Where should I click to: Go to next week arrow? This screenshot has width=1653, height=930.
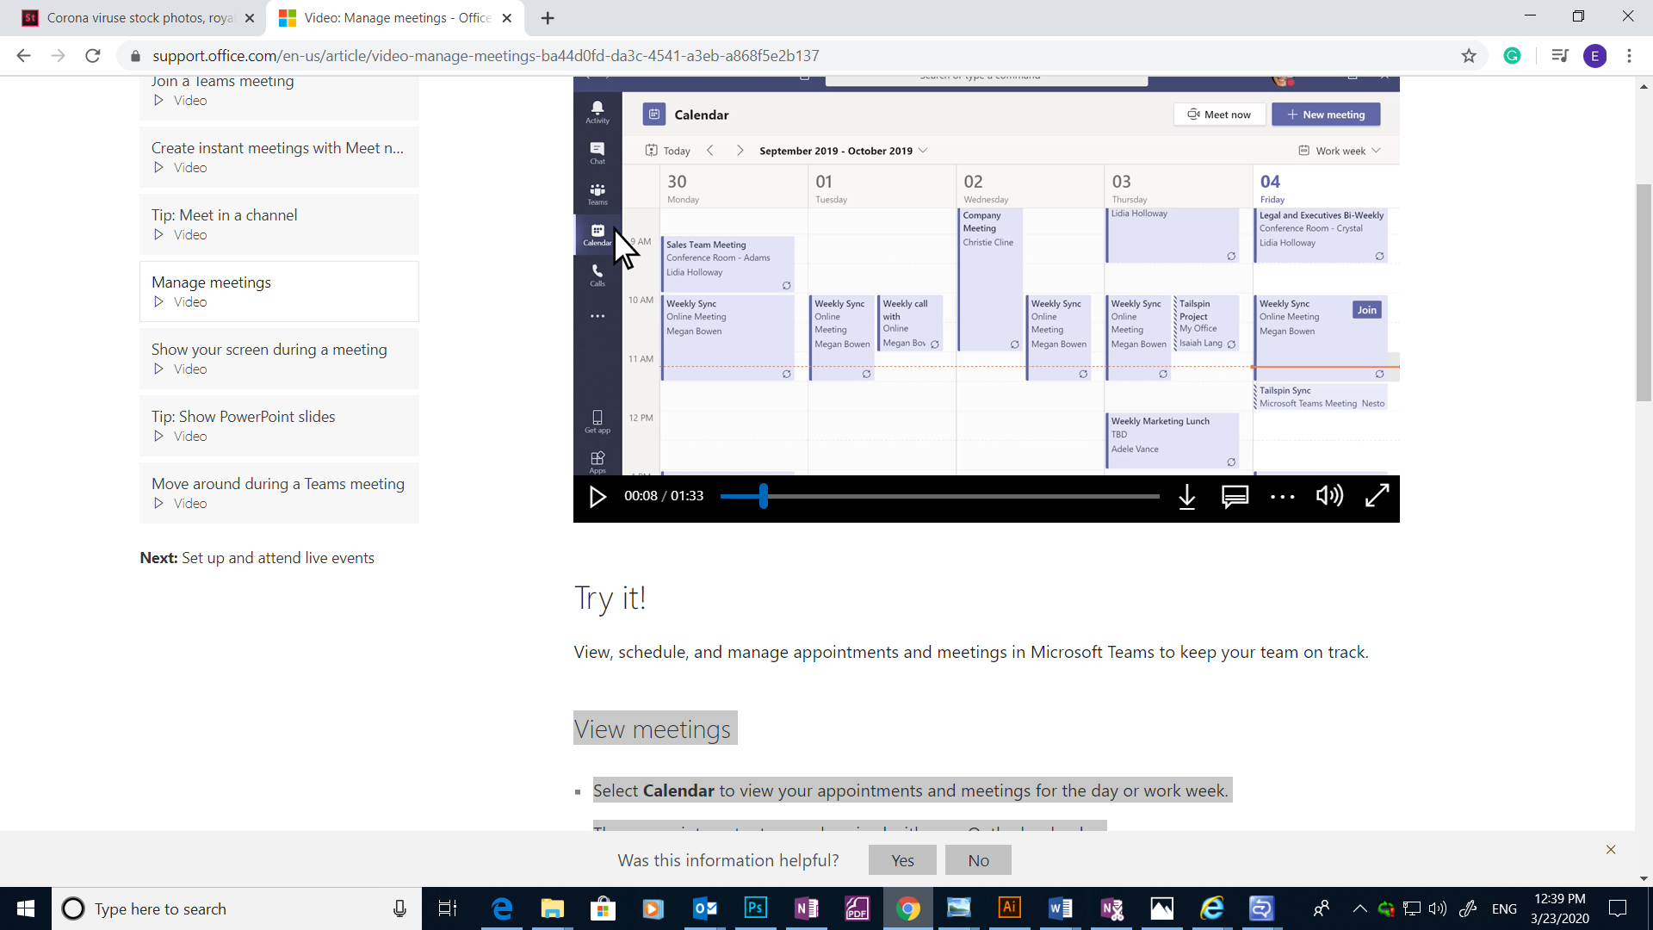click(740, 151)
